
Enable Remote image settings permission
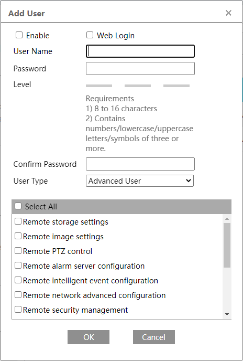coord(18,236)
